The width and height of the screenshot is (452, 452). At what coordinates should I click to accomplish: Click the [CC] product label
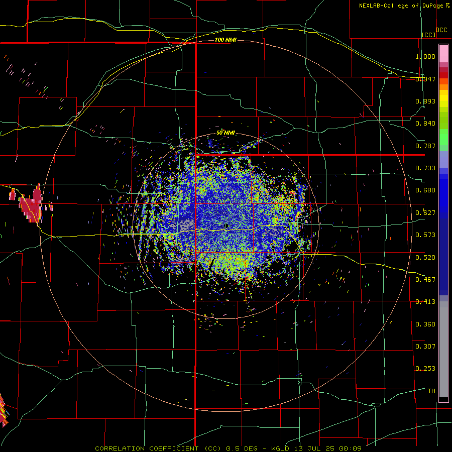[429, 35]
